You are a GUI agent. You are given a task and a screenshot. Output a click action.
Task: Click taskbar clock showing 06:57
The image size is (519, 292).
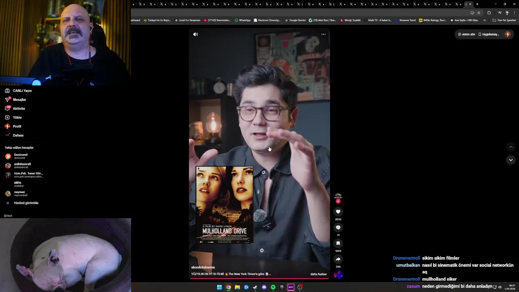click(x=510, y=287)
